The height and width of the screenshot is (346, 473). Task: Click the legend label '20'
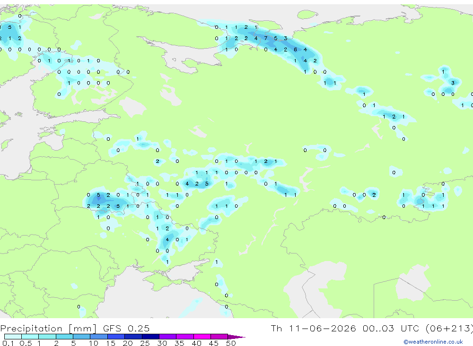[128, 343]
